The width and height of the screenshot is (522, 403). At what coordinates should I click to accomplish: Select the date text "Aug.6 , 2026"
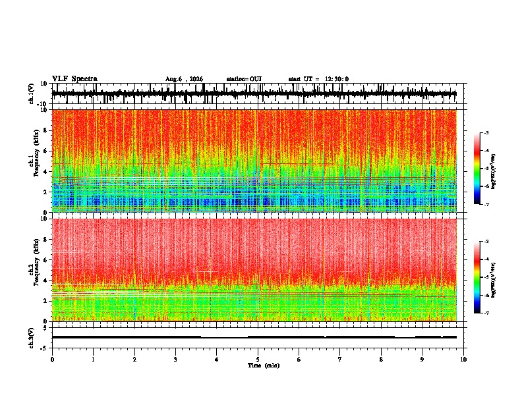[184, 79]
